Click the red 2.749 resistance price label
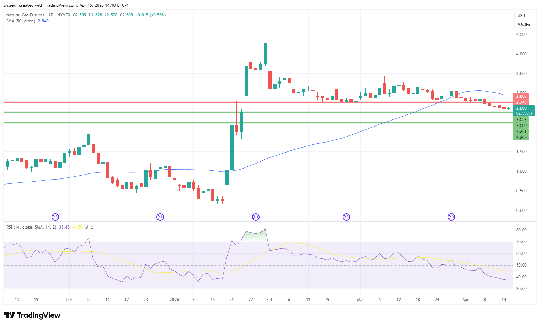 point(521,102)
